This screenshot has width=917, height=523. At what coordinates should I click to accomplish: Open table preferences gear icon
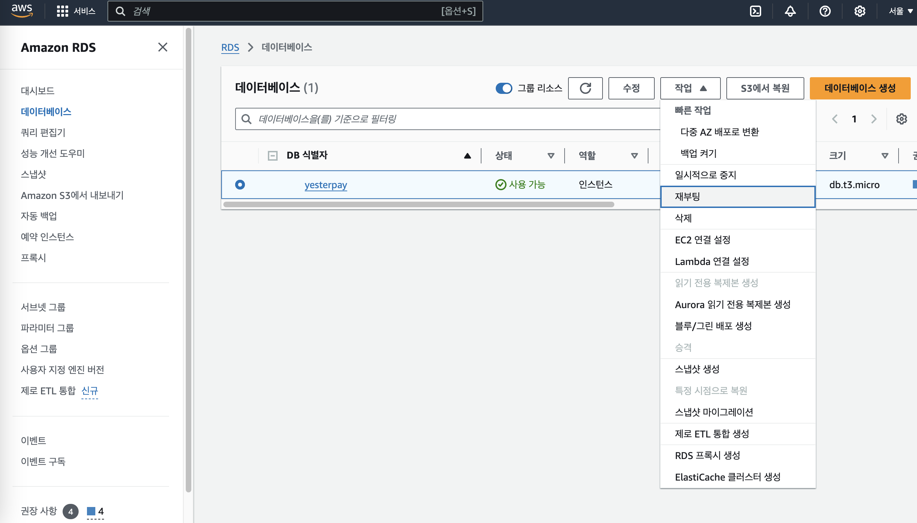(x=901, y=119)
